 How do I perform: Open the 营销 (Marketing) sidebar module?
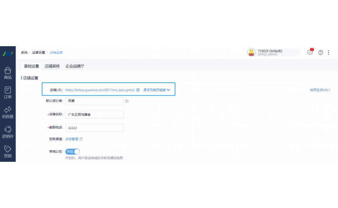pyautogui.click(x=8, y=151)
